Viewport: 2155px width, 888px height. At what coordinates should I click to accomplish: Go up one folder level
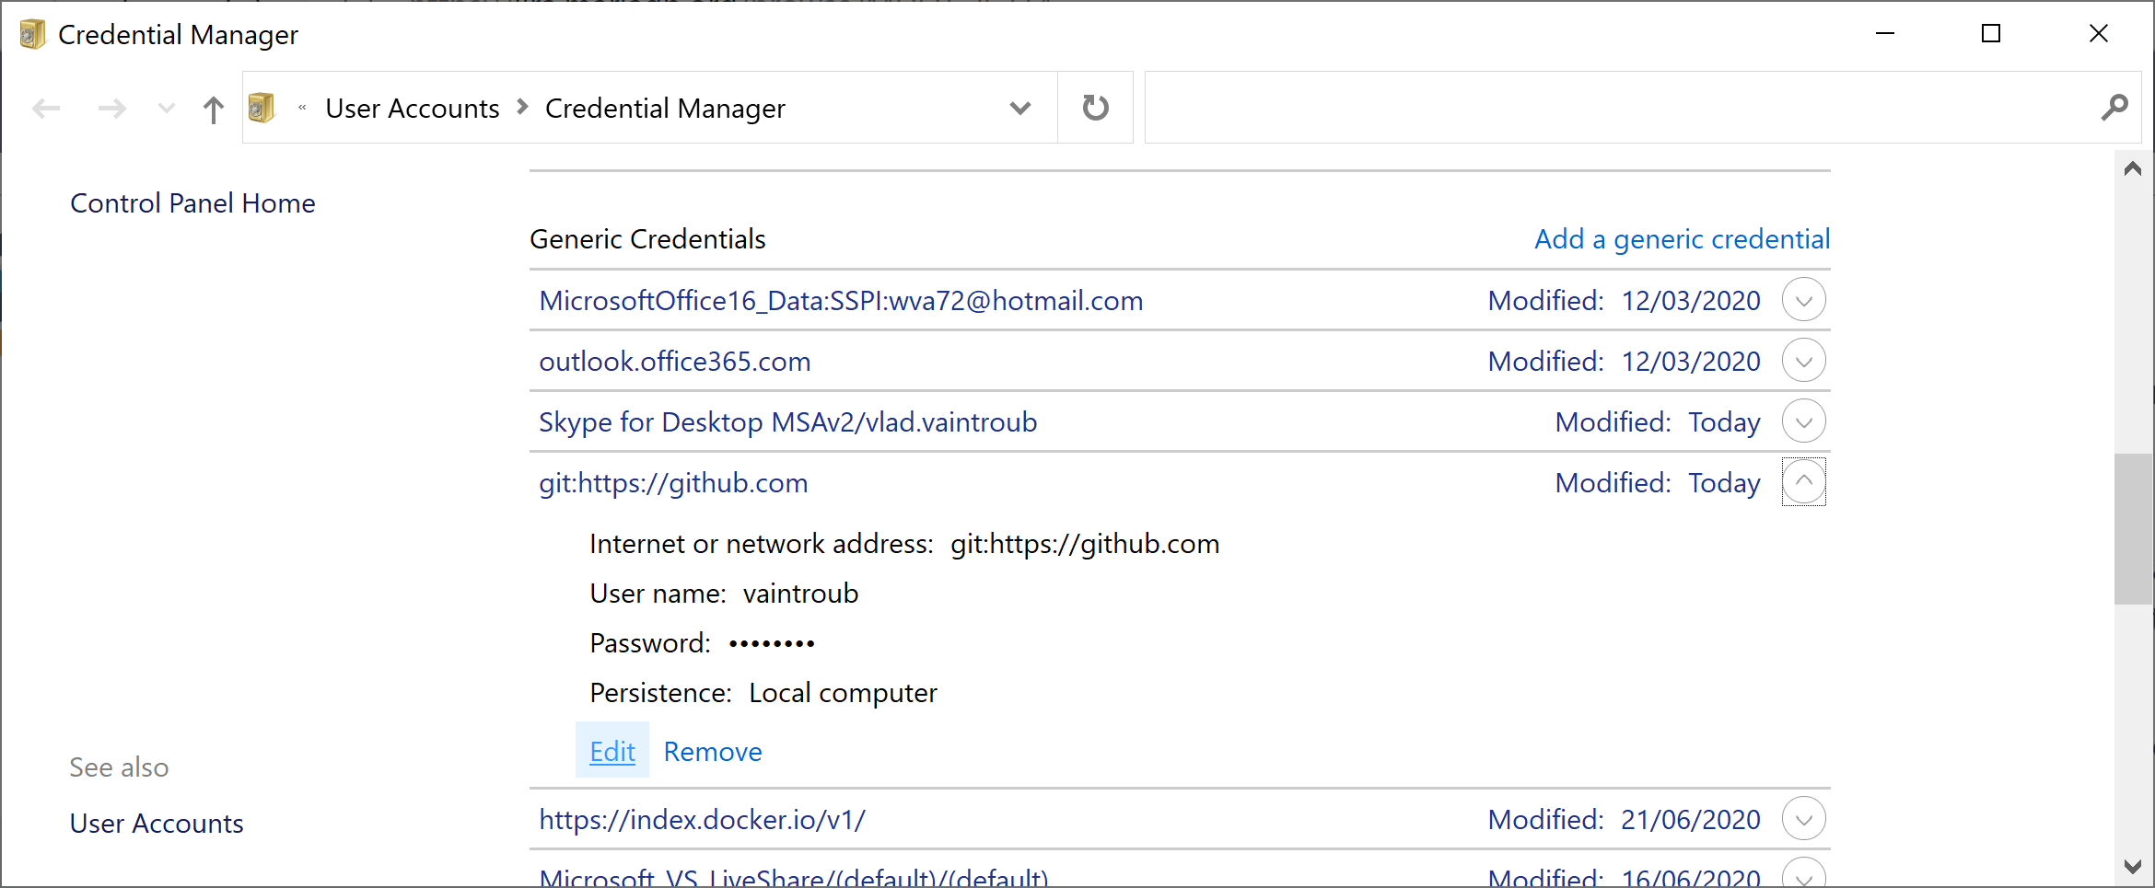(213, 110)
